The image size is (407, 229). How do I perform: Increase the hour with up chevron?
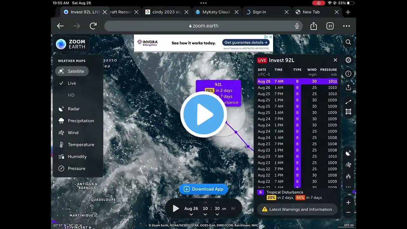205,203
